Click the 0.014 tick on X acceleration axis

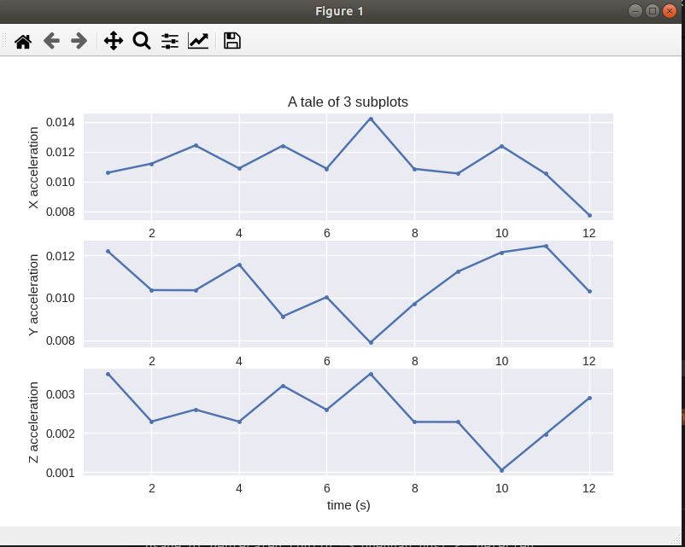(61, 122)
